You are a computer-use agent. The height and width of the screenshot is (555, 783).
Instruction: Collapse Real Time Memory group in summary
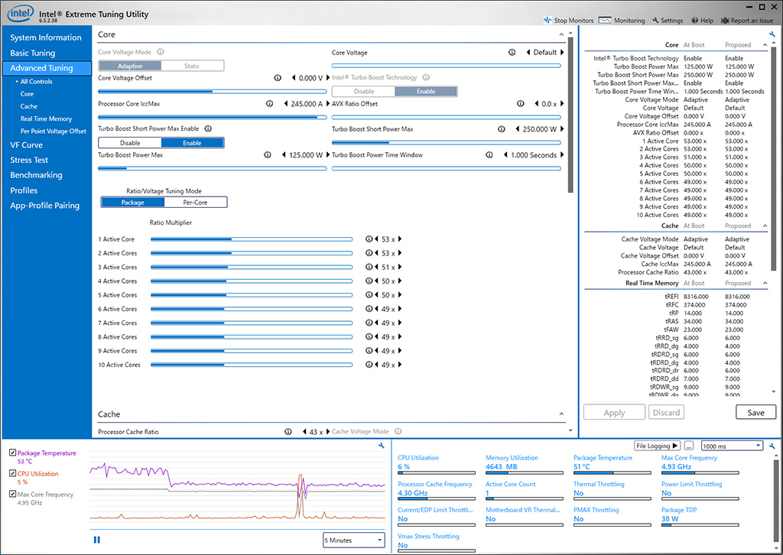point(765,283)
